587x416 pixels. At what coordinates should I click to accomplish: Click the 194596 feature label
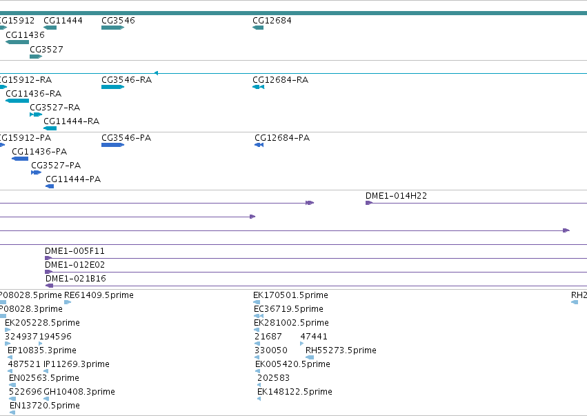click(55, 337)
